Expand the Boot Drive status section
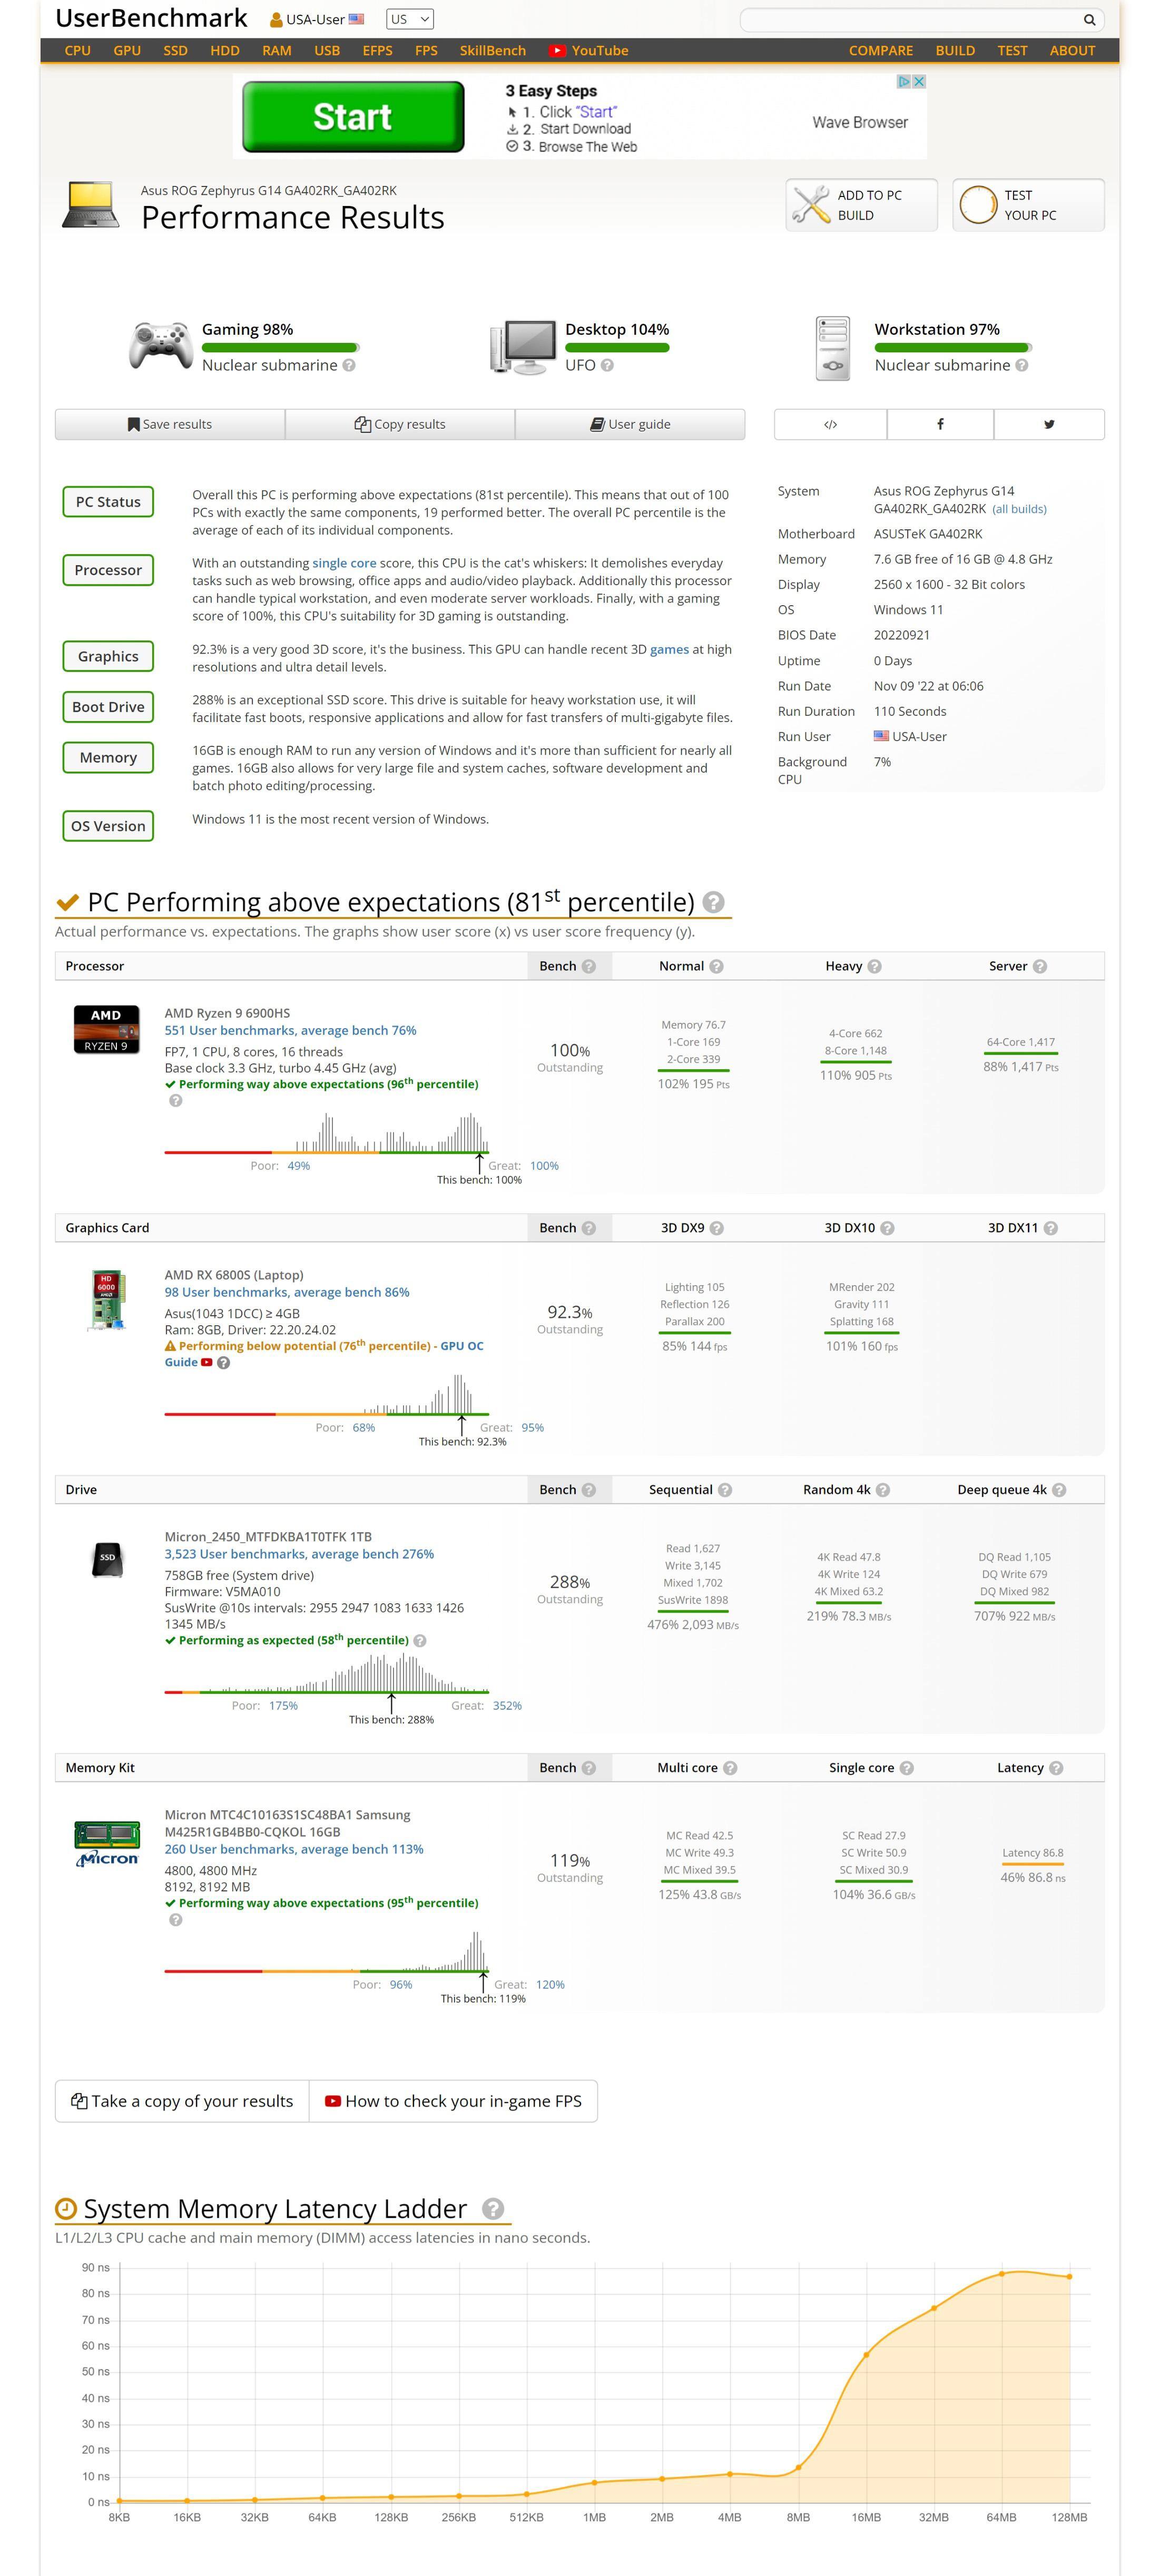The width and height of the screenshot is (1160, 2576). pos(108,707)
